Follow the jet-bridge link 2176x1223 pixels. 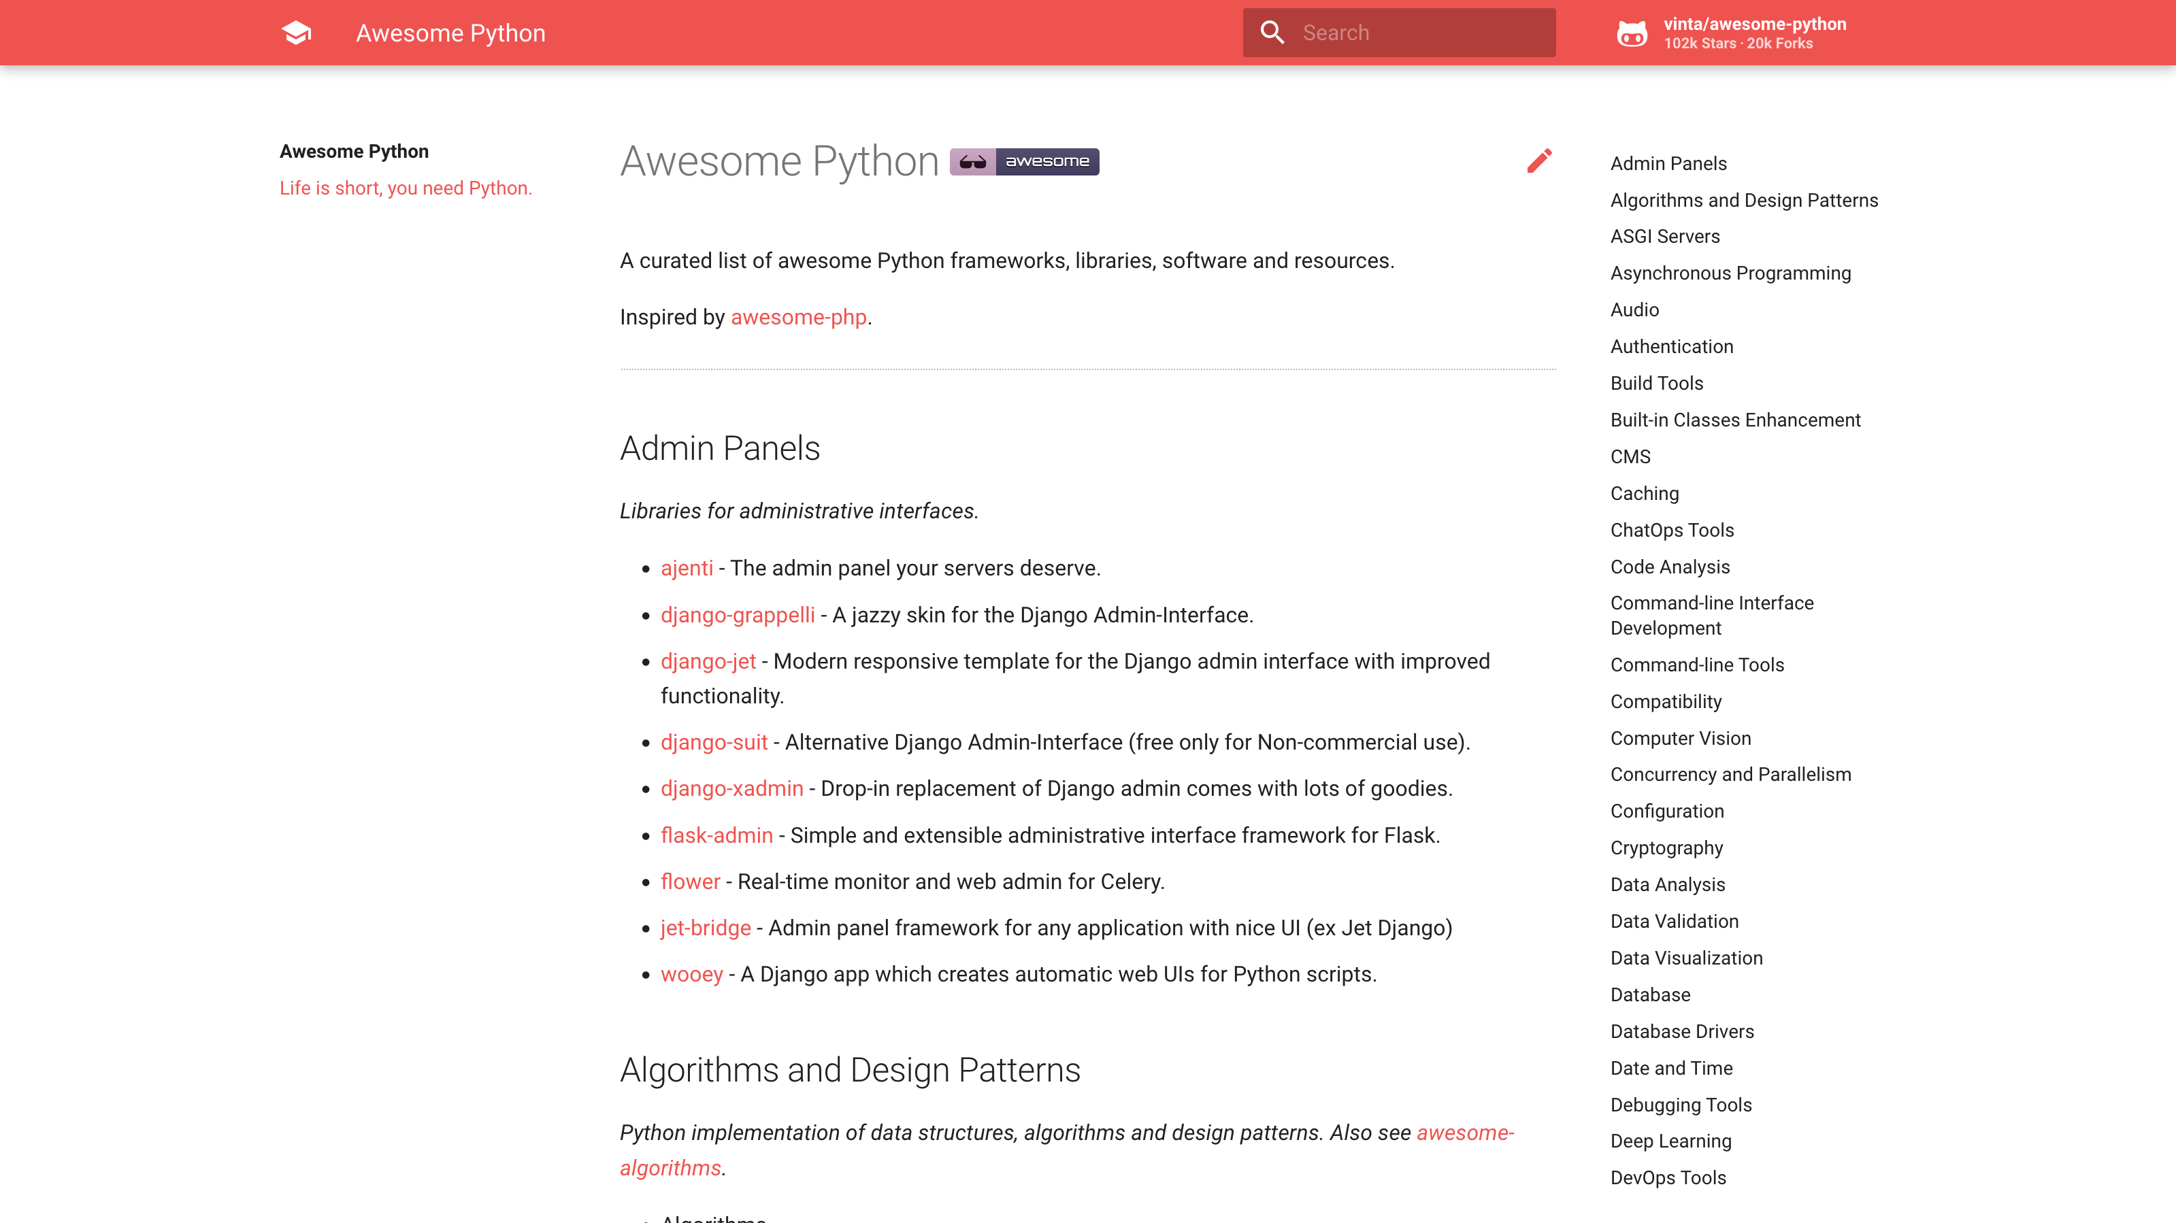pyautogui.click(x=706, y=927)
